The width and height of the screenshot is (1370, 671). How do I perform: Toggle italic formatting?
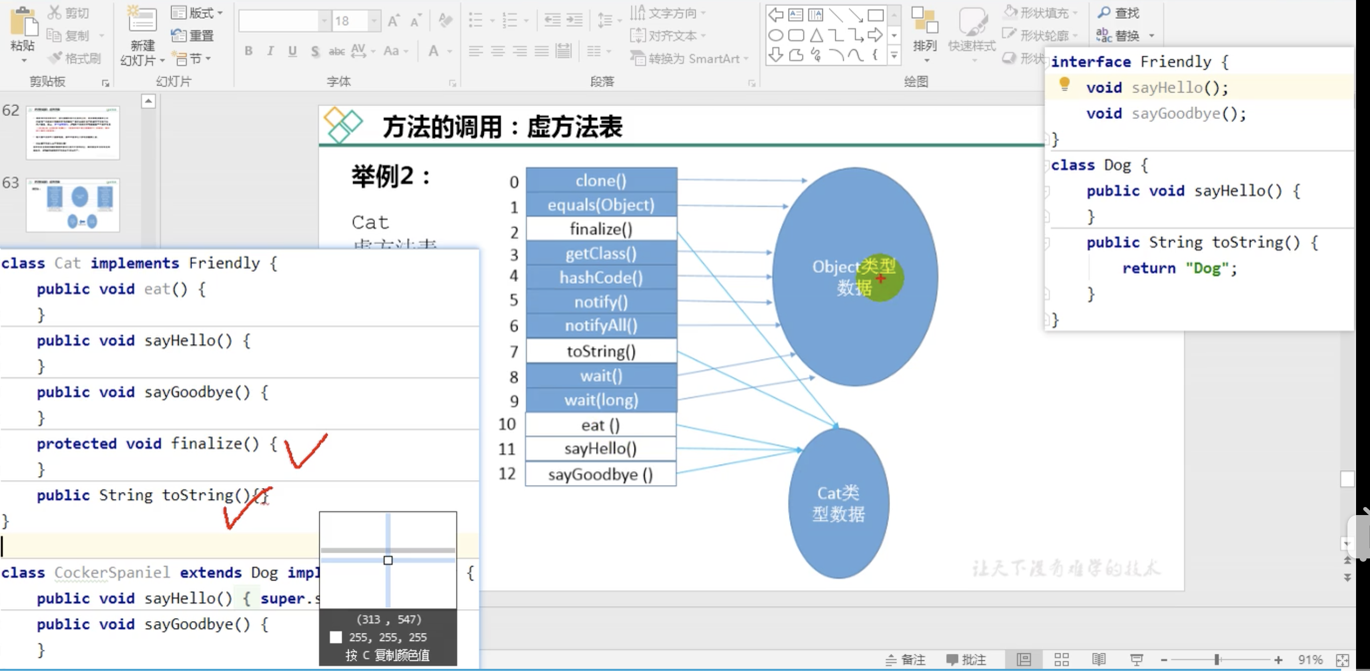pos(270,51)
